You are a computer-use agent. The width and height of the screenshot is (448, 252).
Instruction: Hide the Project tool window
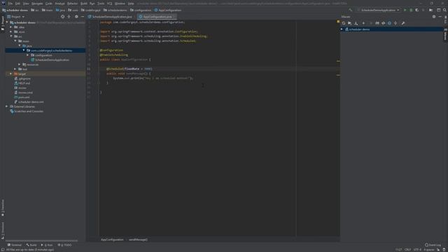(x=83, y=17)
